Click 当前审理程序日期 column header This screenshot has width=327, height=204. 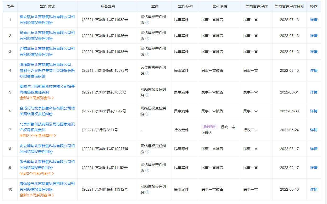pyautogui.click(x=289, y=7)
